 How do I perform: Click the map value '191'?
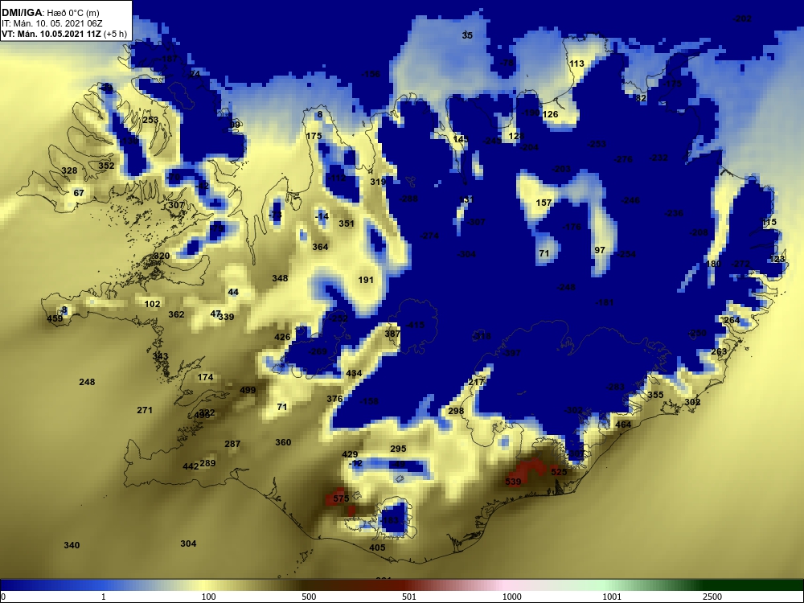366,280
